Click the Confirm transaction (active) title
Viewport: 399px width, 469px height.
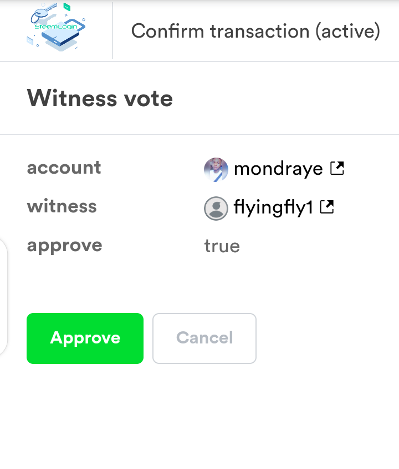pyautogui.click(x=255, y=31)
